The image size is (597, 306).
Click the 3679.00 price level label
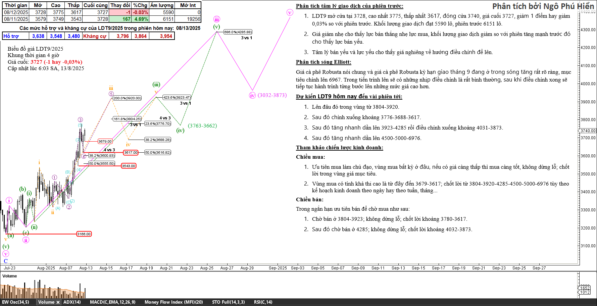[x=105, y=142]
